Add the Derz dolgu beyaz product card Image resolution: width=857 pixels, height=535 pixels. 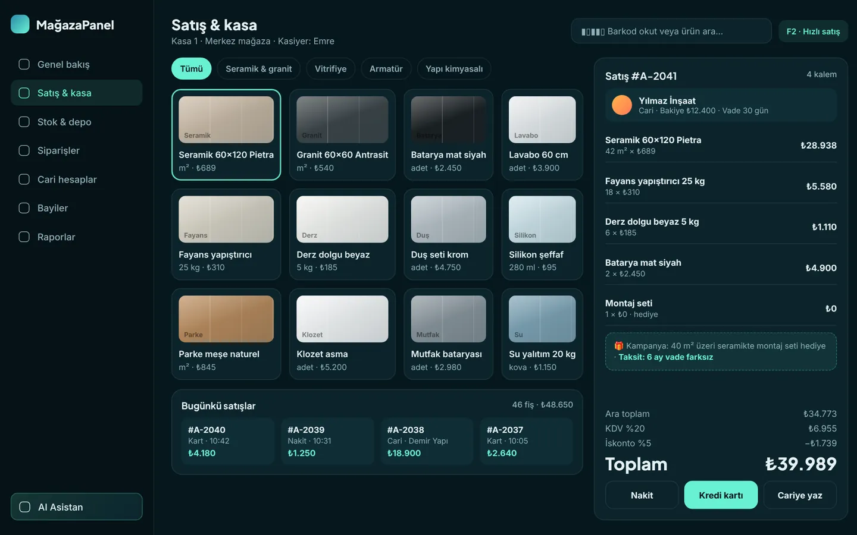pyautogui.click(x=342, y=234)
